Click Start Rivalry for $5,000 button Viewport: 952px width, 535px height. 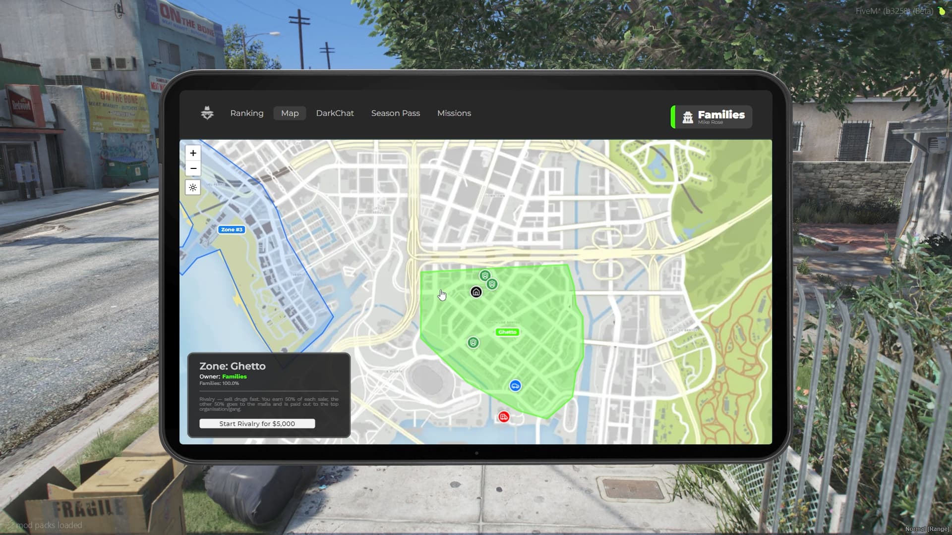(x=257, y=424)
